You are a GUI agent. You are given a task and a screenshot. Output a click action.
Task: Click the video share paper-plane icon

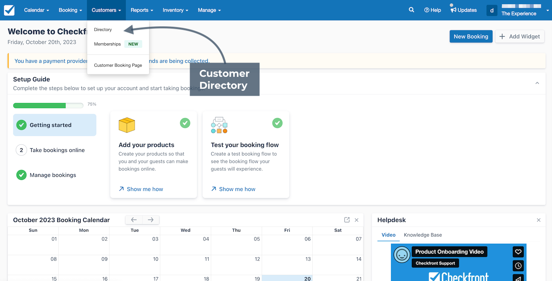518,278
